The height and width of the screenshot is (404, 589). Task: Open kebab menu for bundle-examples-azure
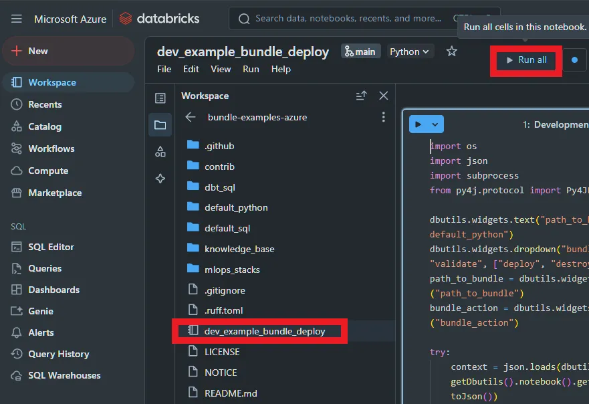[x=383, y=117]
